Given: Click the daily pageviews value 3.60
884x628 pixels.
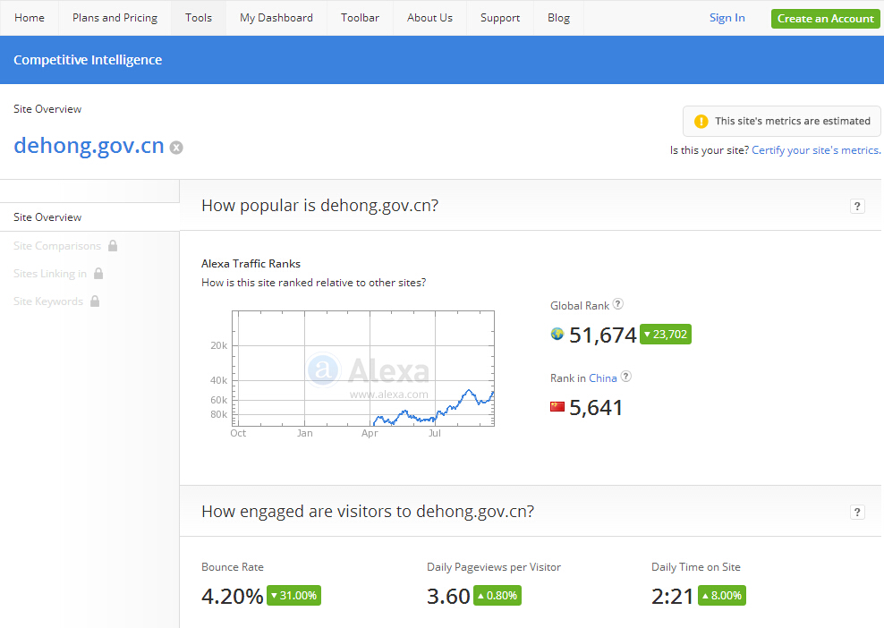Looking at the screenshot, I should click(448, 596).
